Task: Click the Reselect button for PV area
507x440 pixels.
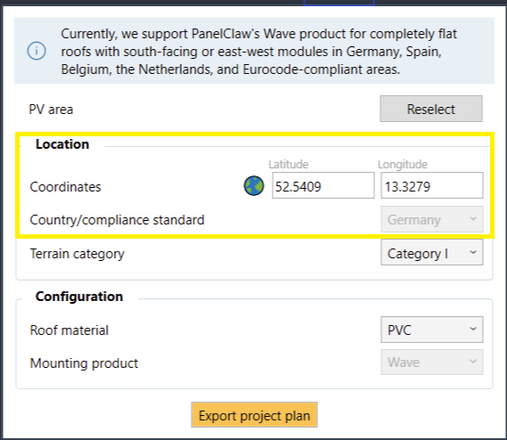Action: coord(431,109)
